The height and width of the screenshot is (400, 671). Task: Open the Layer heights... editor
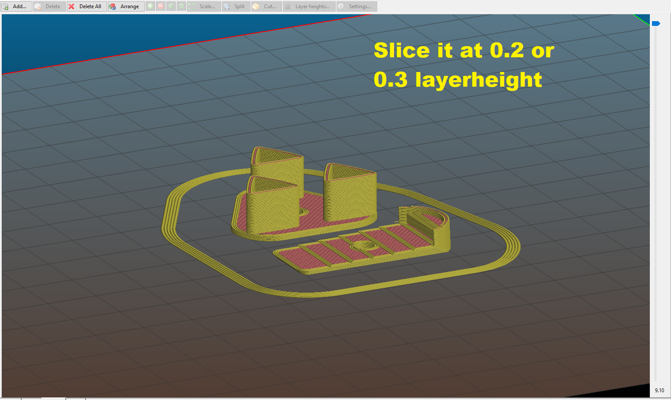[x=309, y=6]
